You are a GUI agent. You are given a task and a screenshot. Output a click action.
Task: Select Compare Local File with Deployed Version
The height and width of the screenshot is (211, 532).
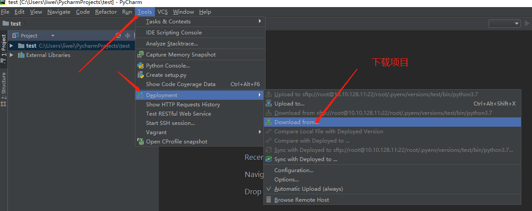(x=392, y=131)
